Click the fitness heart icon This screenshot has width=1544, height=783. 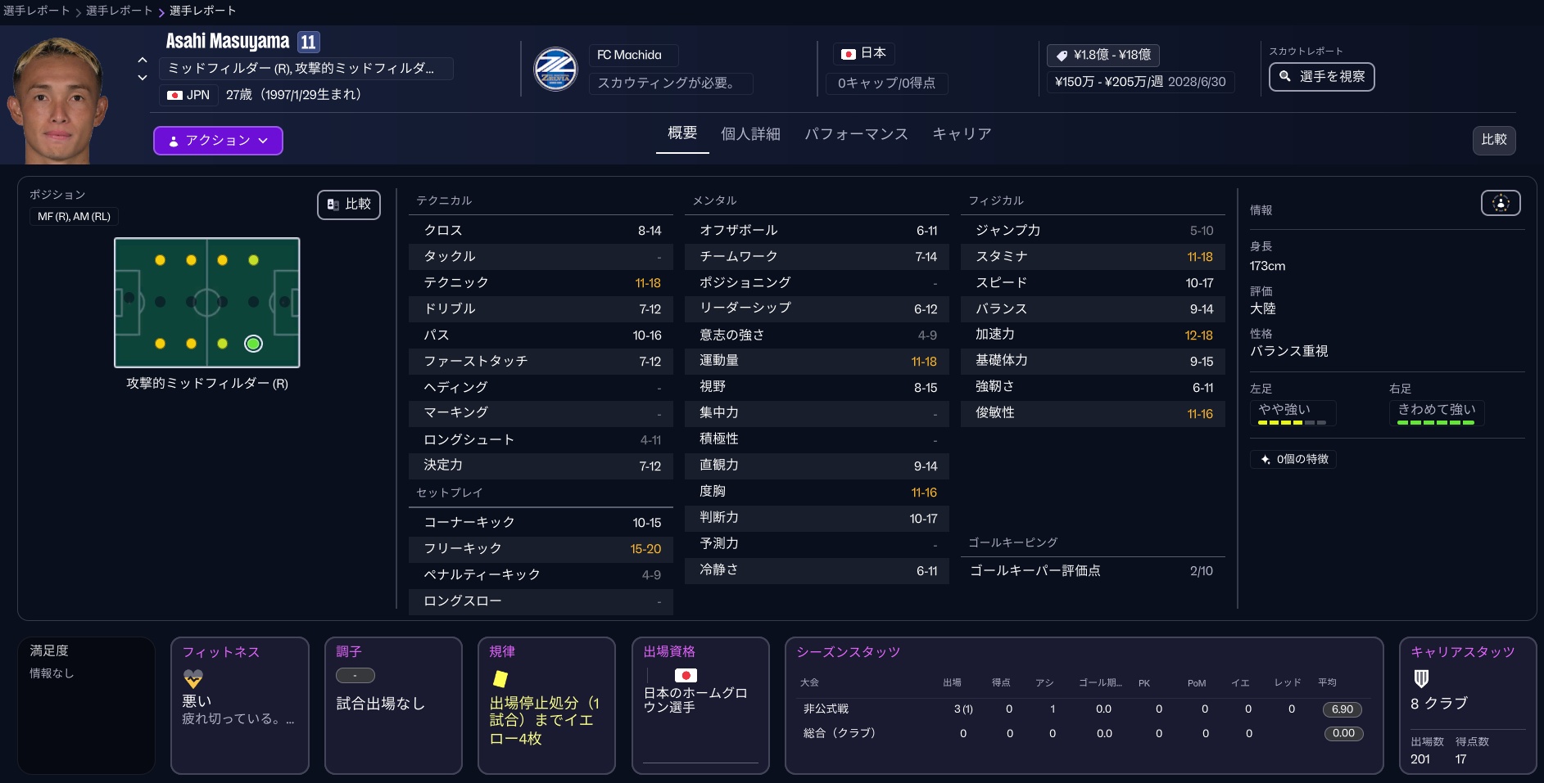(193, 678)
